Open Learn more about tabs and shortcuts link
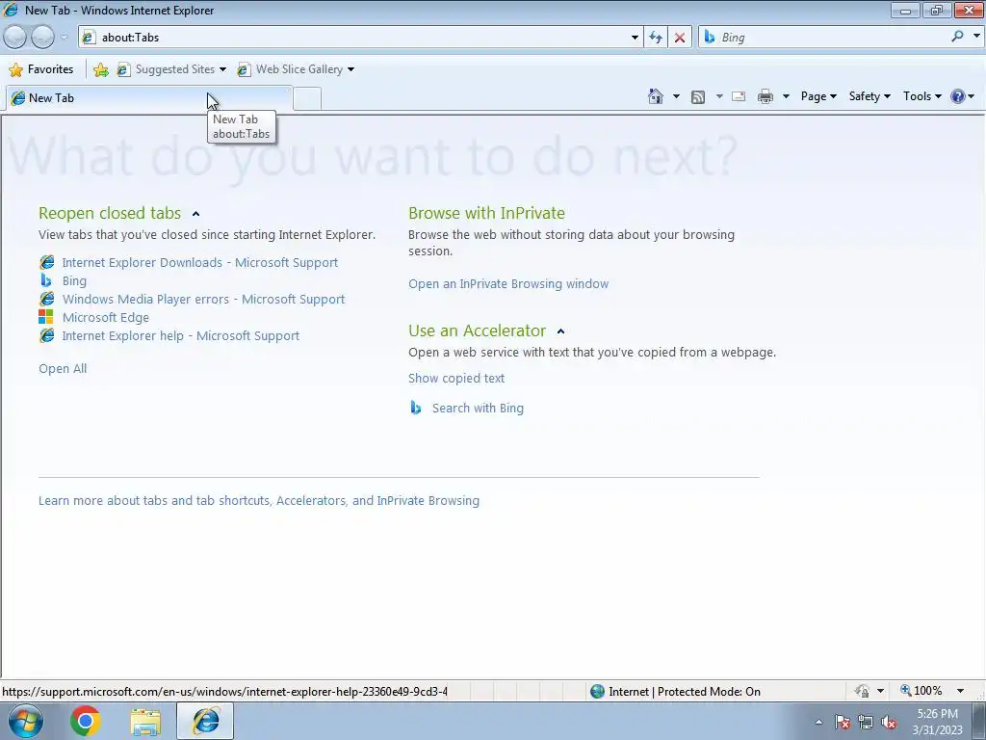Viewport: 986px width, 740px height. (258, 500)
